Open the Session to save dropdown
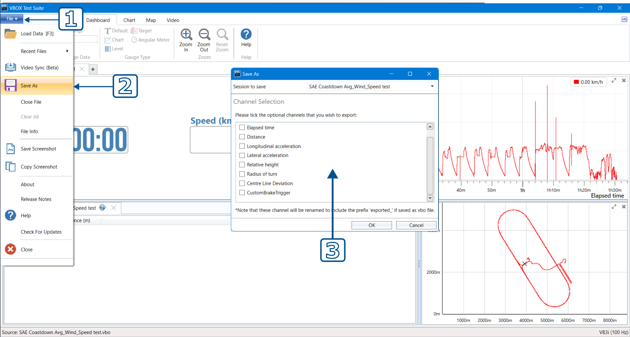This screenshot has width=630, height=337. [x=432, y=86]
